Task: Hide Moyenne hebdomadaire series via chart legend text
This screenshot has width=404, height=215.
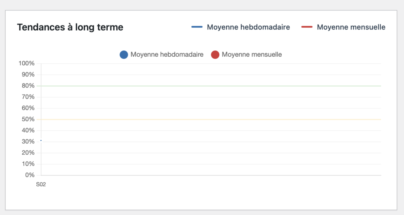Action: (167, 55)
